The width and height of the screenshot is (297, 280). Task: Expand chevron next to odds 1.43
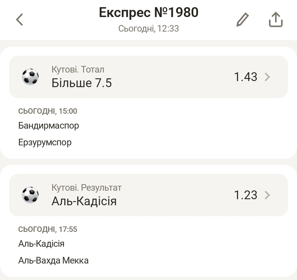click(267, 77)
